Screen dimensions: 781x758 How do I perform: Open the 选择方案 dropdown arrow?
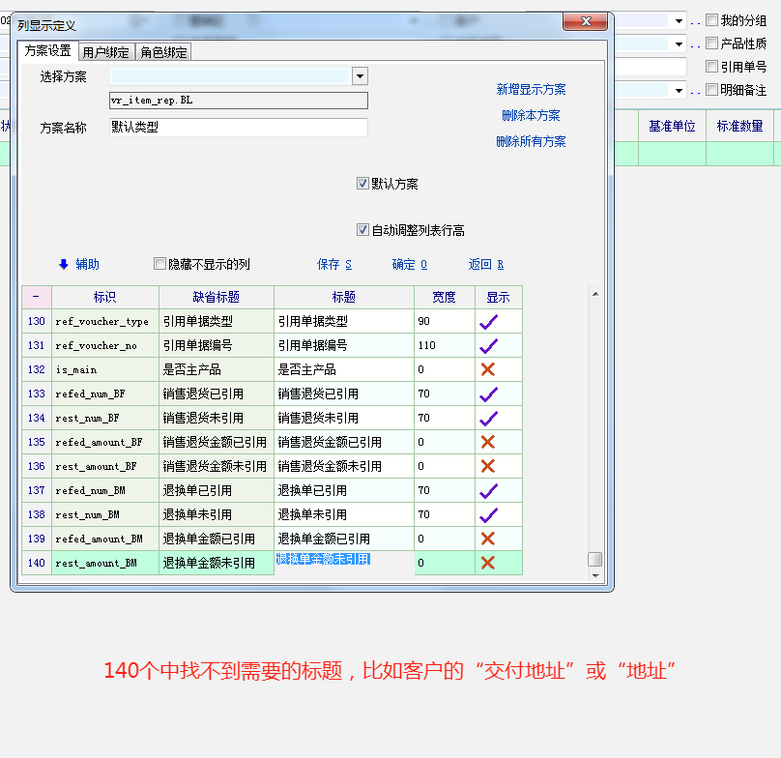(360, 75)
